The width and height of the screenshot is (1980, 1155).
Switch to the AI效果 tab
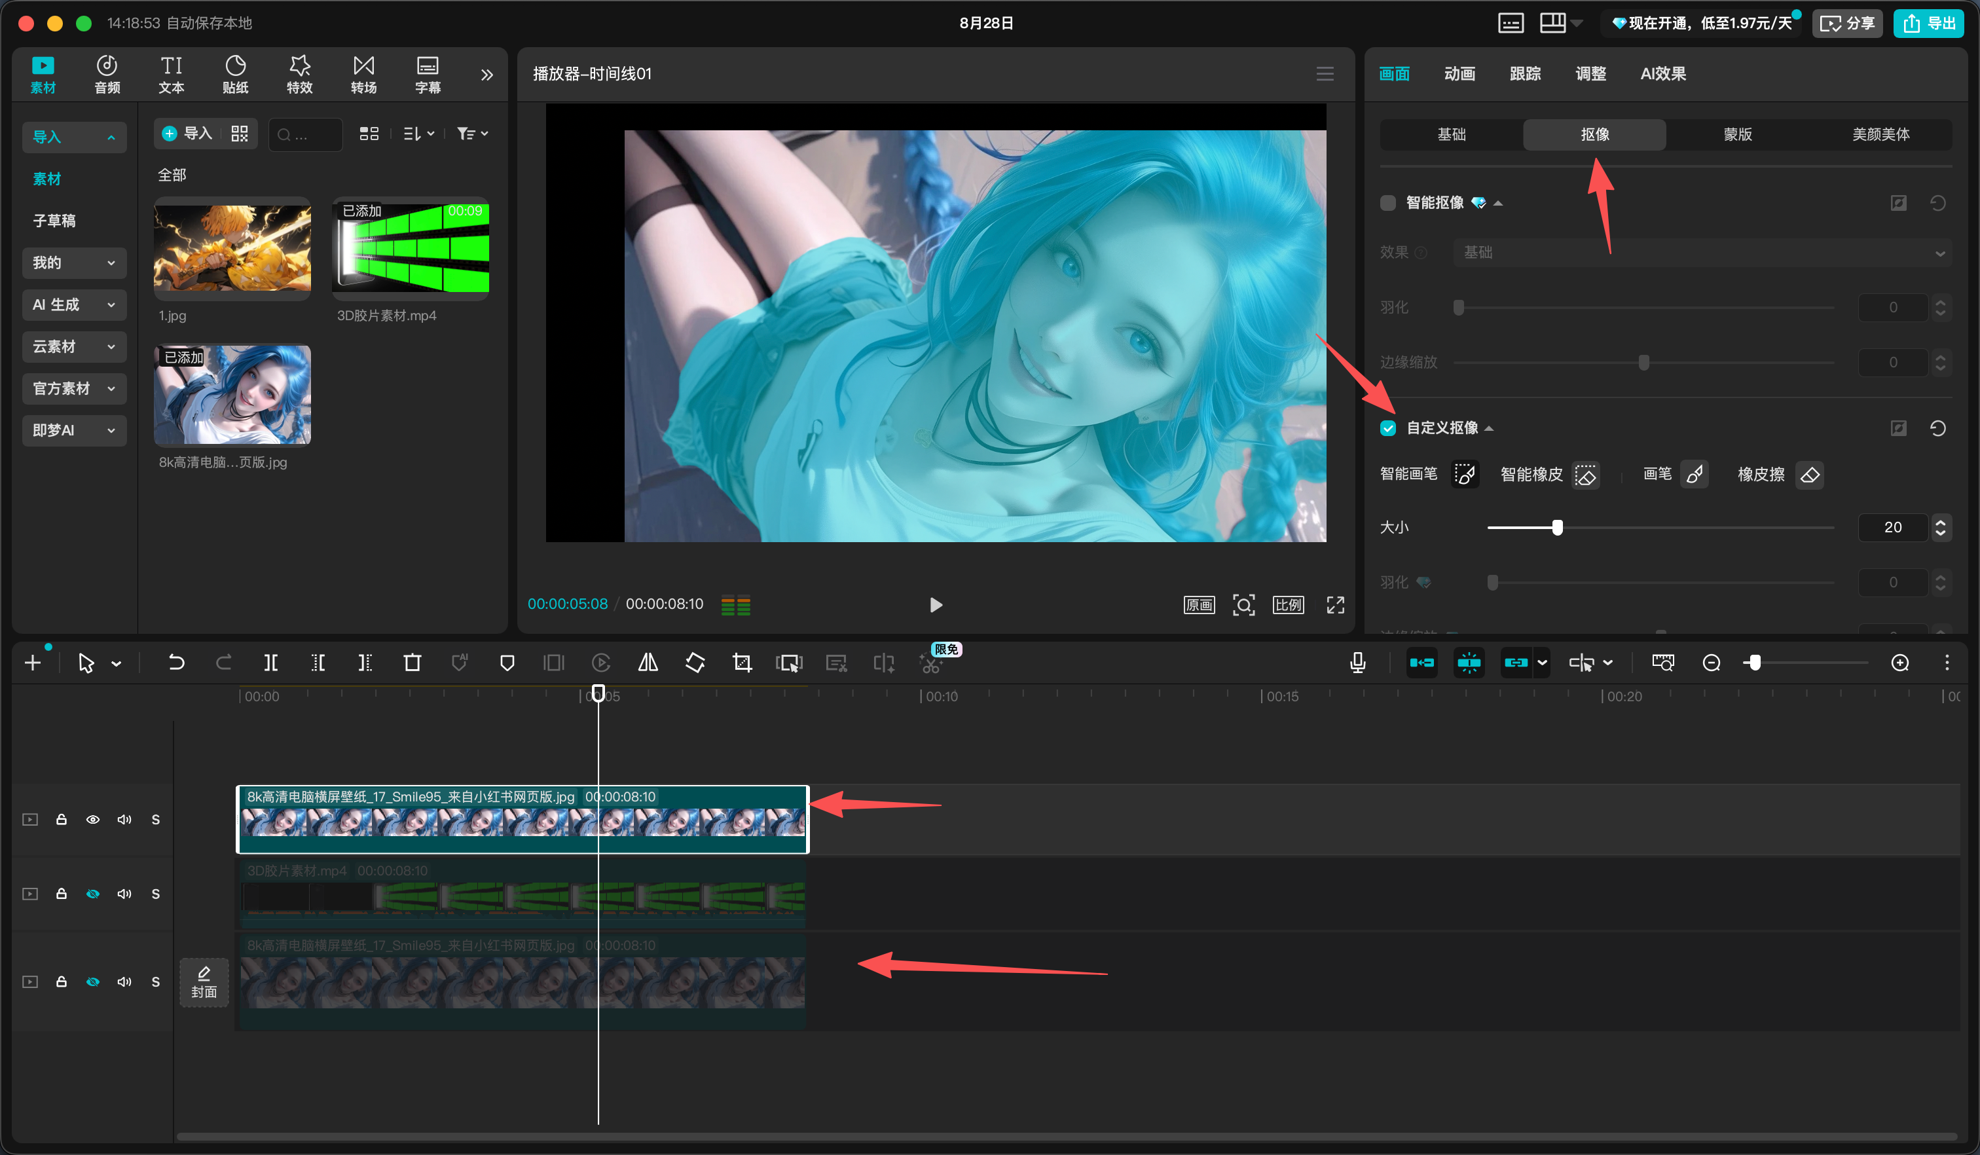click(x=1663, y=74)
